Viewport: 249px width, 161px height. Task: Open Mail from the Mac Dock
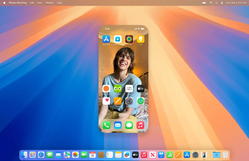click(58, 155)
